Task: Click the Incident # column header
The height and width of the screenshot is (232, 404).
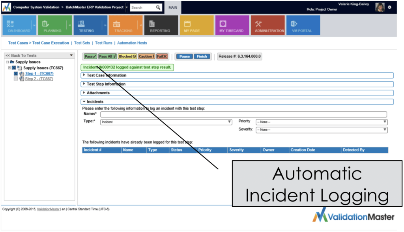Action: click(x=101, y=150)
